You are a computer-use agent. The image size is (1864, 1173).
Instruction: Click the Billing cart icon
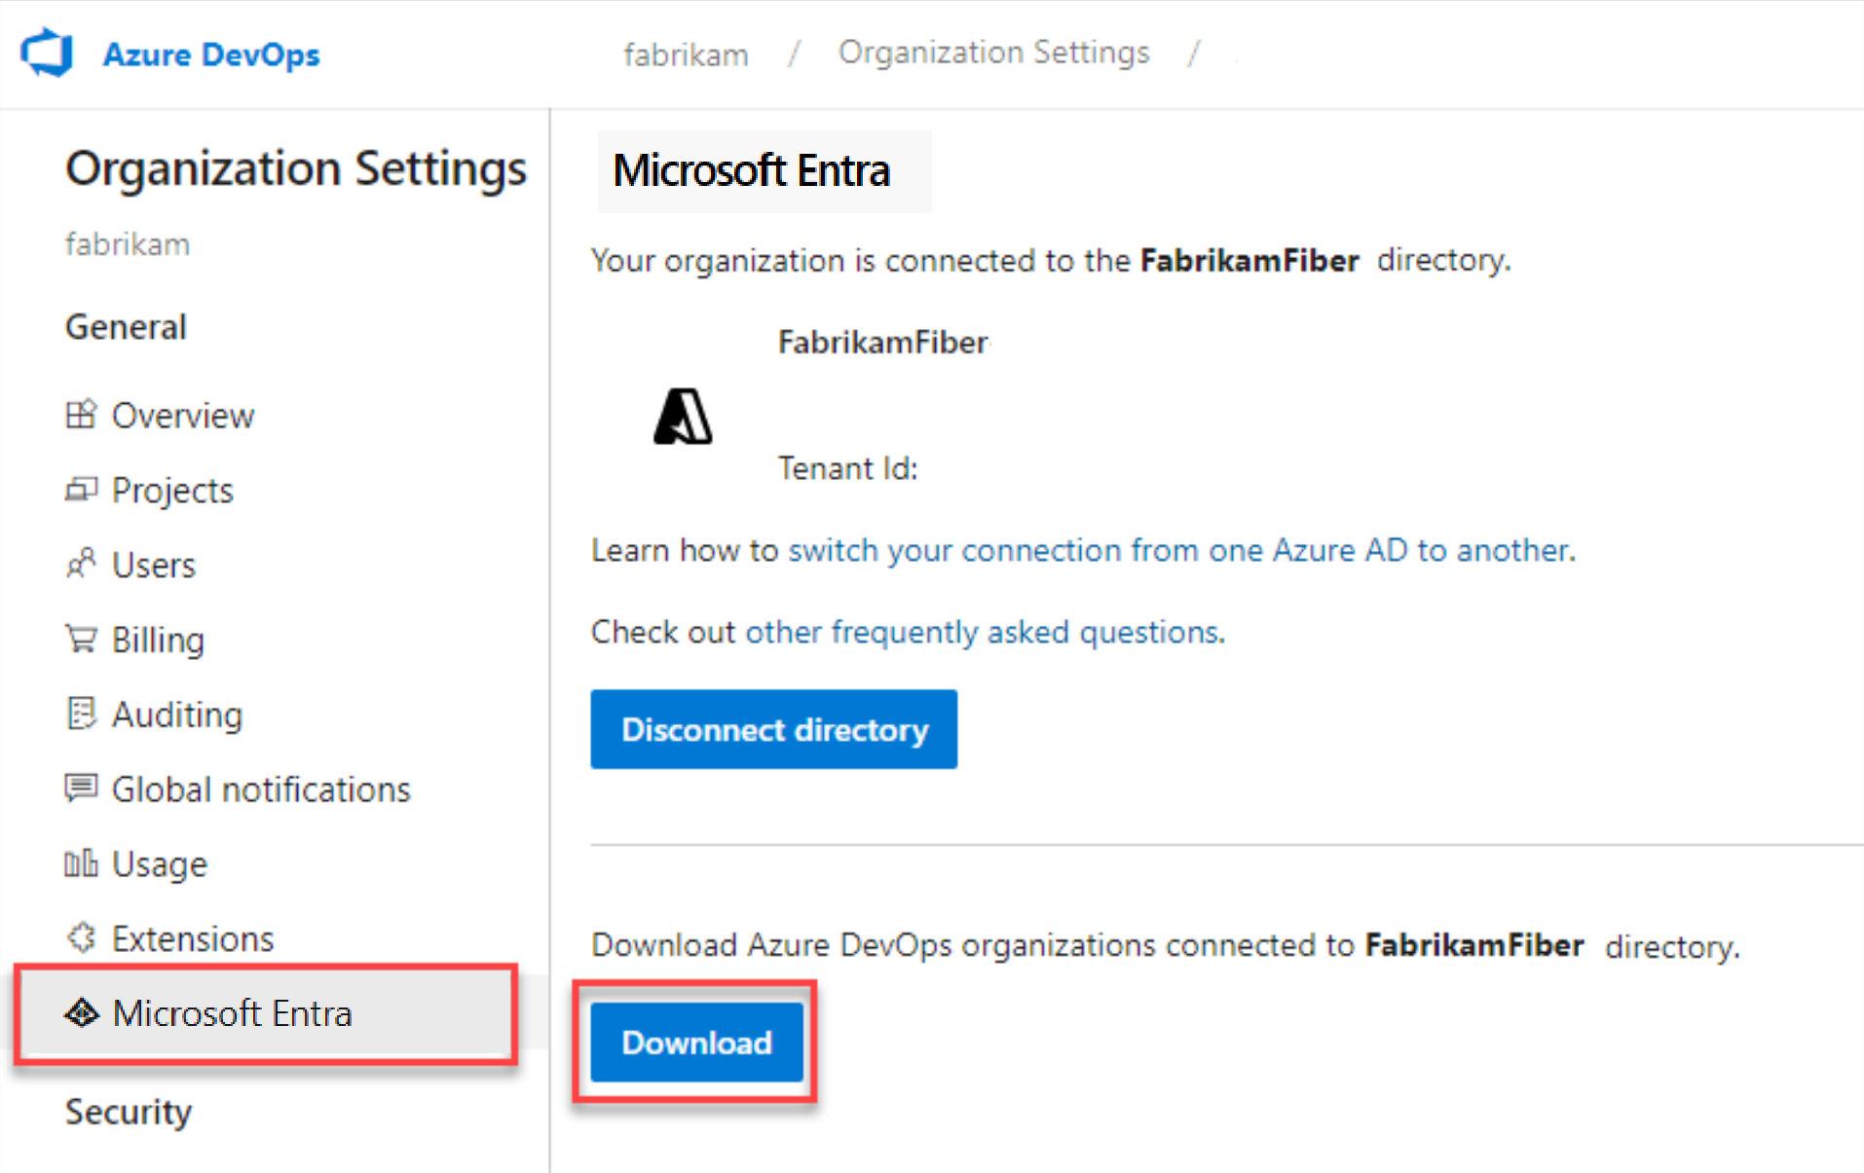point(82,639)
